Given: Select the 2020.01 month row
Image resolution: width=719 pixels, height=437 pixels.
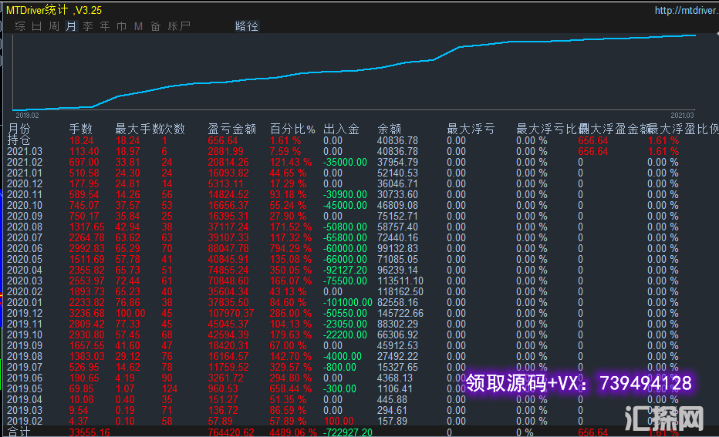Looking at the screenshot, I should pos(25,302).
